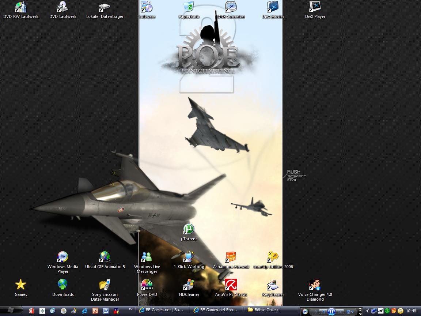Select the Ashampoo Firewall icon
421x316 pixels.
(231, 260)
